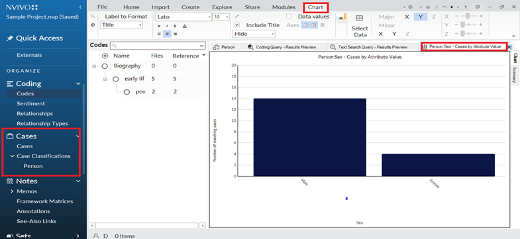Screen dimensions: 520x239
Task: Open the Explore ribbon tab
Action: [x=222, y=7]
